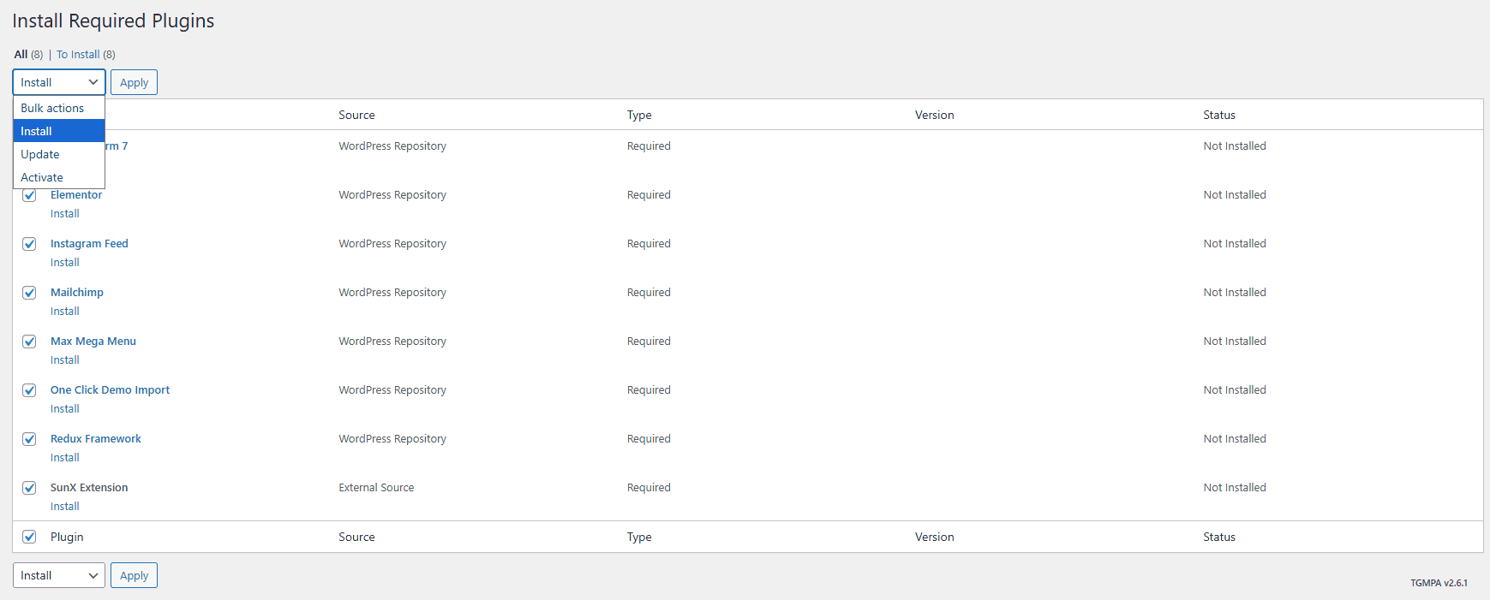Click the Status column header at top
Viewport: 1490px width, 600px height.
pyautogui.click(x=1219, y=115)
